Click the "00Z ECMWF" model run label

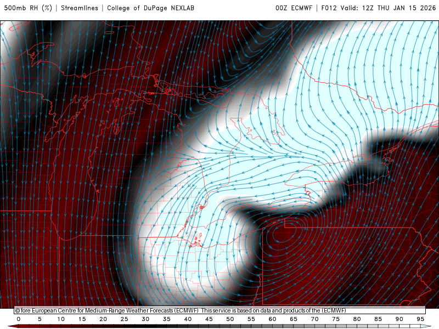point(294,8)
